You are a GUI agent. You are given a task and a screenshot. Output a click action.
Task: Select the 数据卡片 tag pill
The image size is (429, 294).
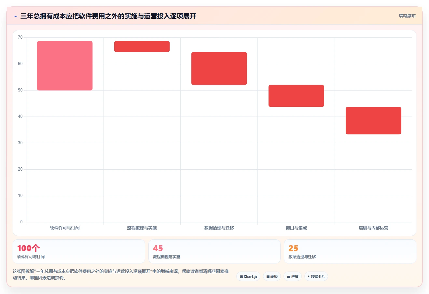[x=316, y=276]
